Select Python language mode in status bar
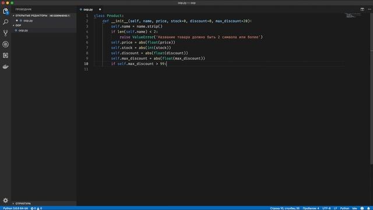The height and width of the screenshot is (210, 373). (344, 208)
